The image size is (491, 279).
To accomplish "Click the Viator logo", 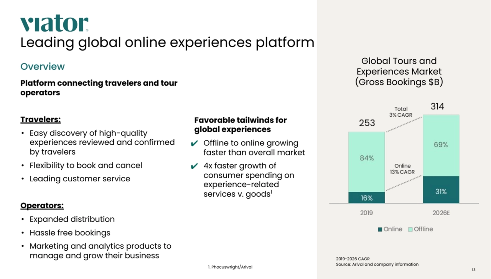I will point(54,24).
